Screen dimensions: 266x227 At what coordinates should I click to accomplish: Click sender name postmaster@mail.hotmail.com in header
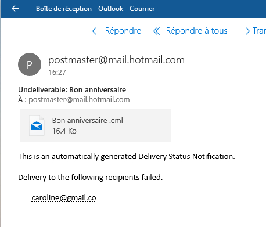click(116, 60)
